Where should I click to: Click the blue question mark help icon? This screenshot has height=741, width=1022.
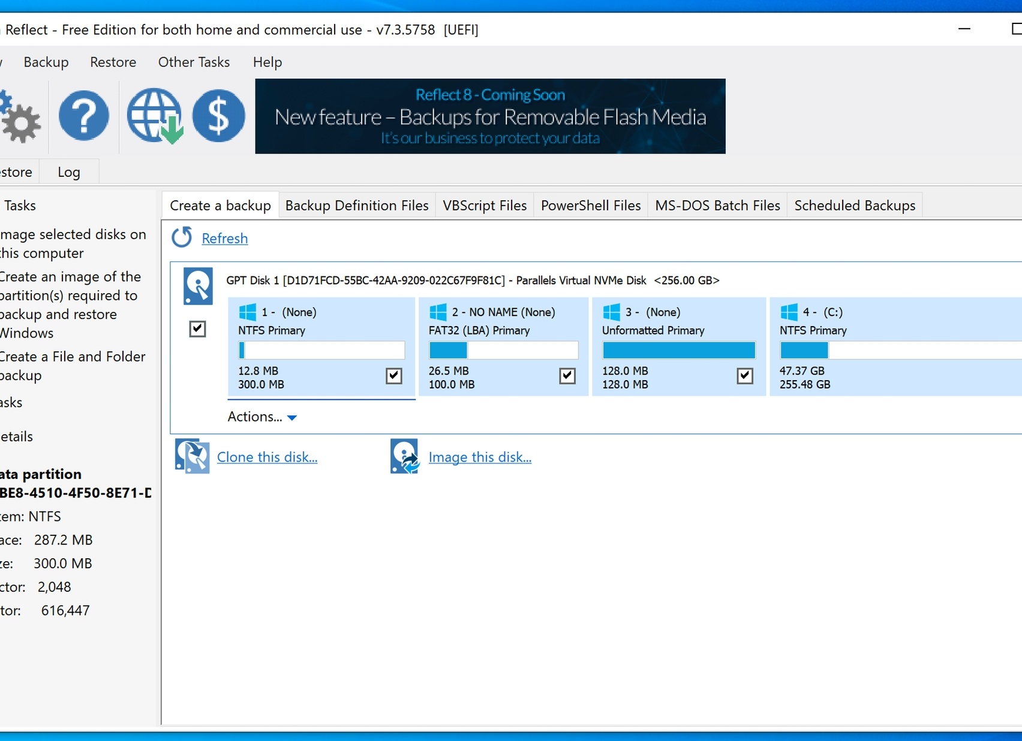pos(84,116)
